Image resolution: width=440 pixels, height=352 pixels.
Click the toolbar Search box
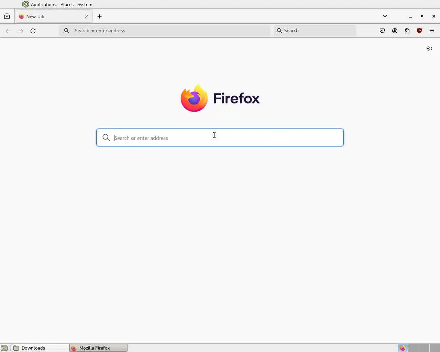coord(315,31)
